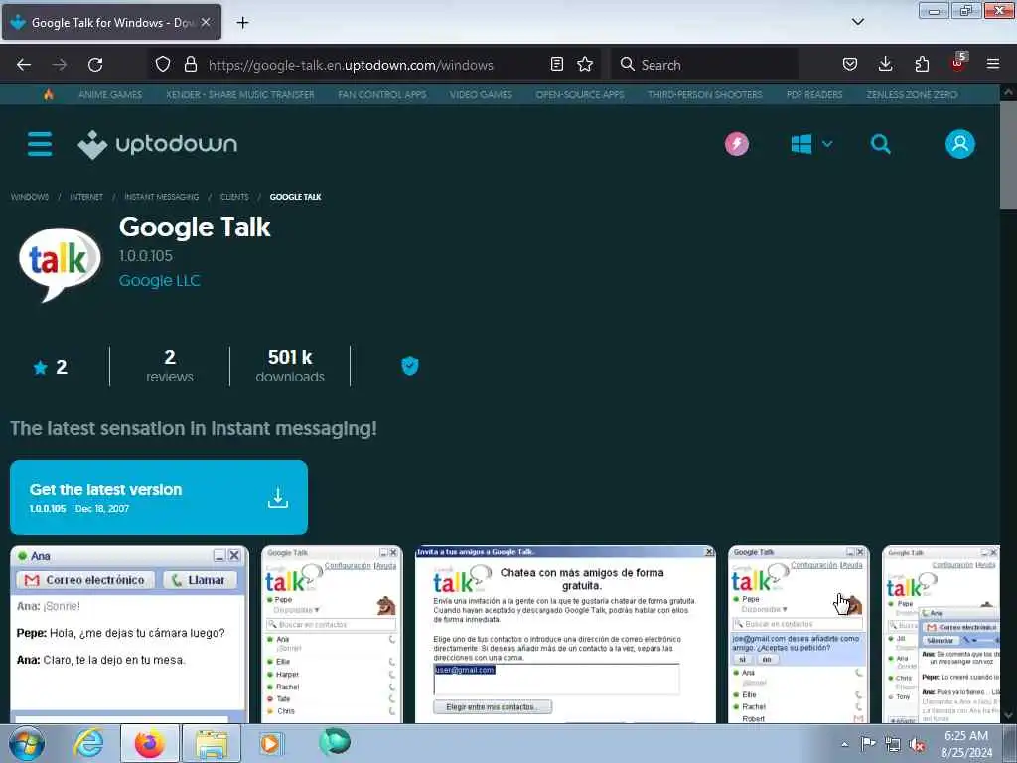This screenshot has height=763, width=1017.
Task: Click the browser Back arrow
Action: pos(24,65)
